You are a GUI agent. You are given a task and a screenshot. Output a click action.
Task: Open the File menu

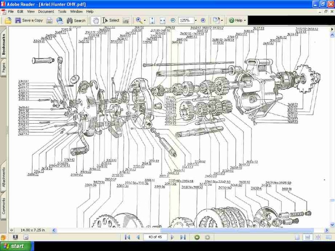tap(11, 11)
